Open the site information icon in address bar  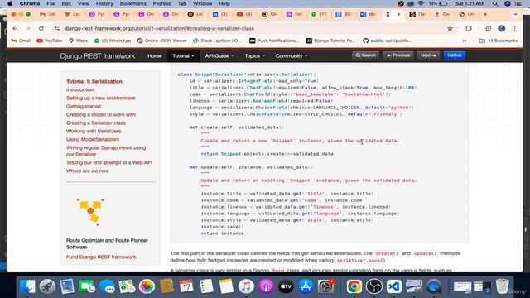coord(57,29)
